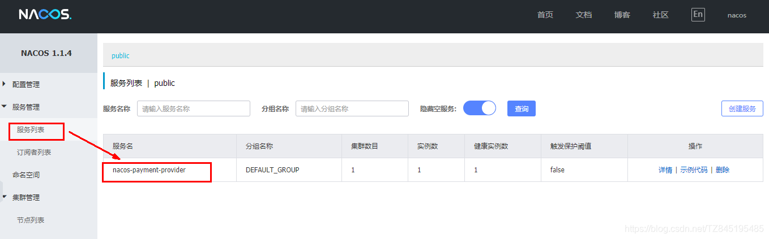Open 示例代码 for nacos-payment-provider
Viewport: 769px width, 239px height.
(x=694, y=170)
